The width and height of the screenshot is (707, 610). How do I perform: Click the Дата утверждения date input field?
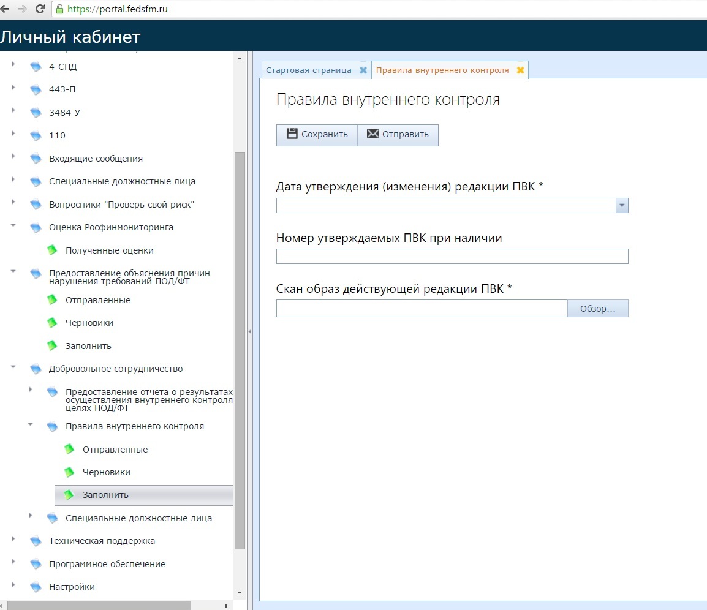(x=447, y=206)
